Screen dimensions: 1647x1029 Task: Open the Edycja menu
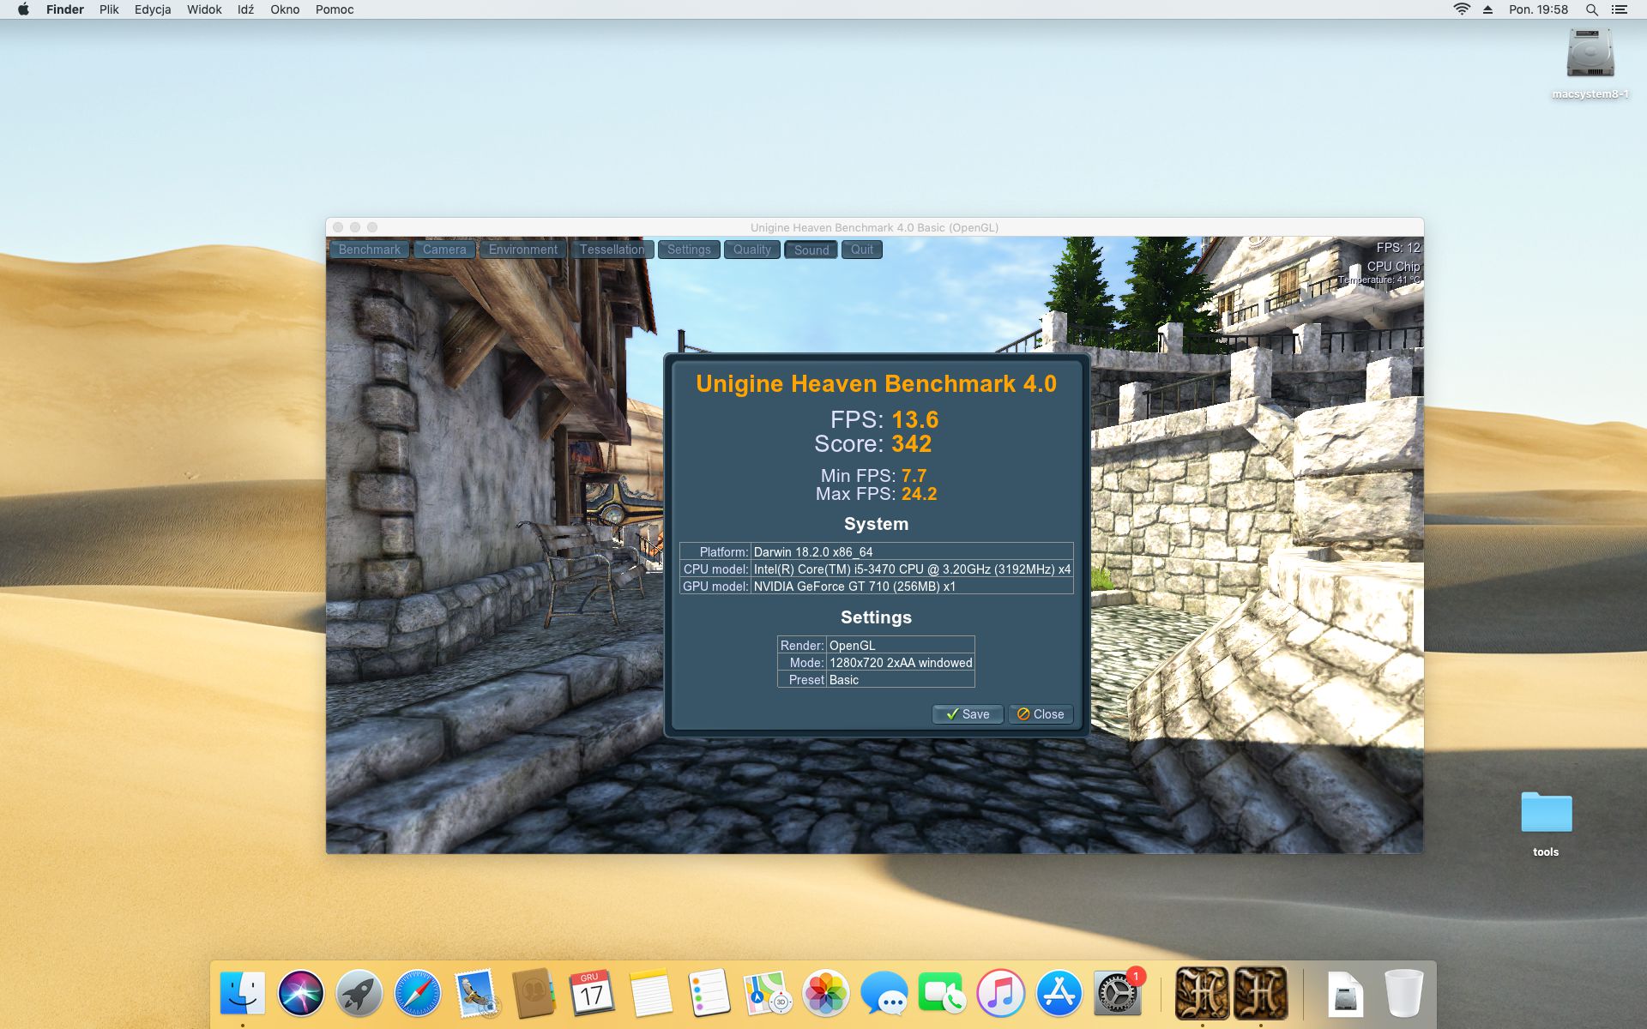153,9
